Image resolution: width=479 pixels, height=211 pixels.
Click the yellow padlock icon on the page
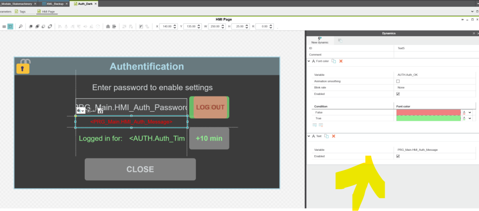pos(23,67)
